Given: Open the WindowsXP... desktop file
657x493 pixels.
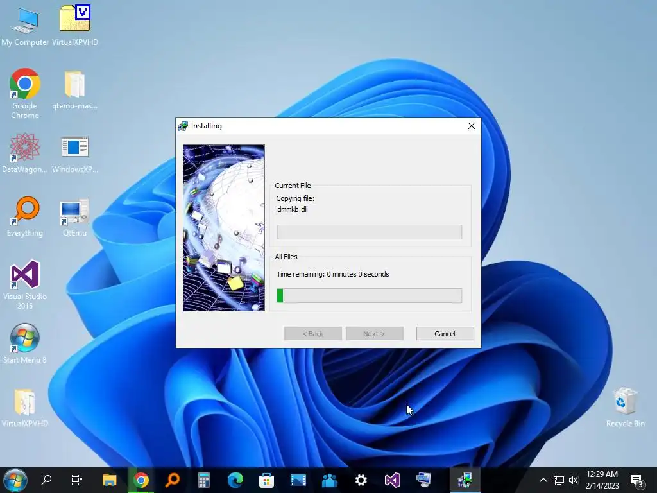Looking at the screenshot, I should [x=74, y=154].
